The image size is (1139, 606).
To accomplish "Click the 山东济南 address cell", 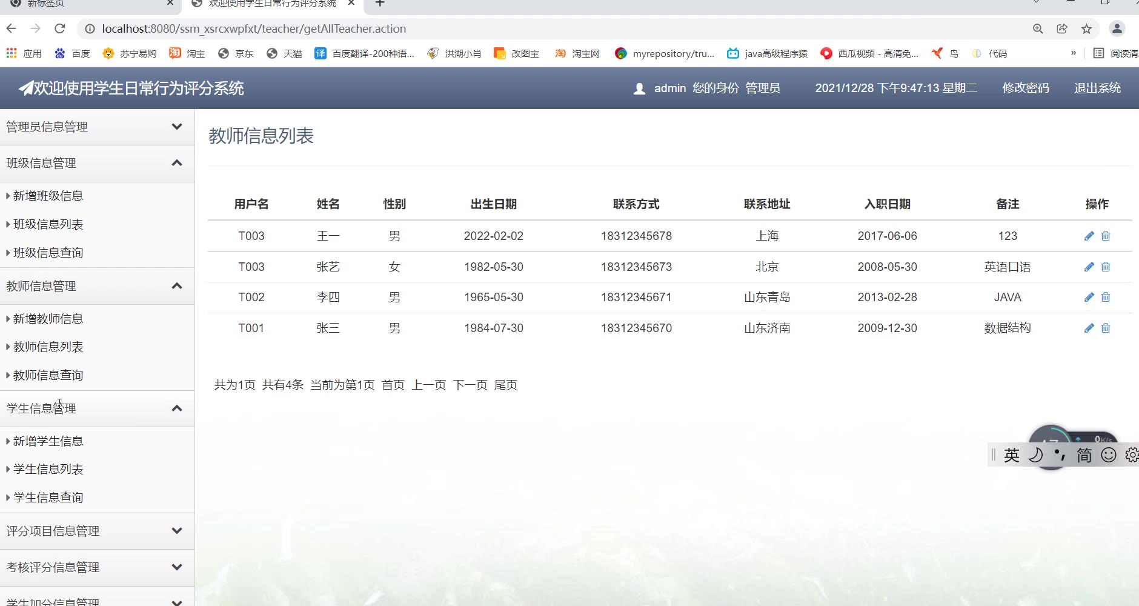I will pyautogui.click(x=767, y=328).
